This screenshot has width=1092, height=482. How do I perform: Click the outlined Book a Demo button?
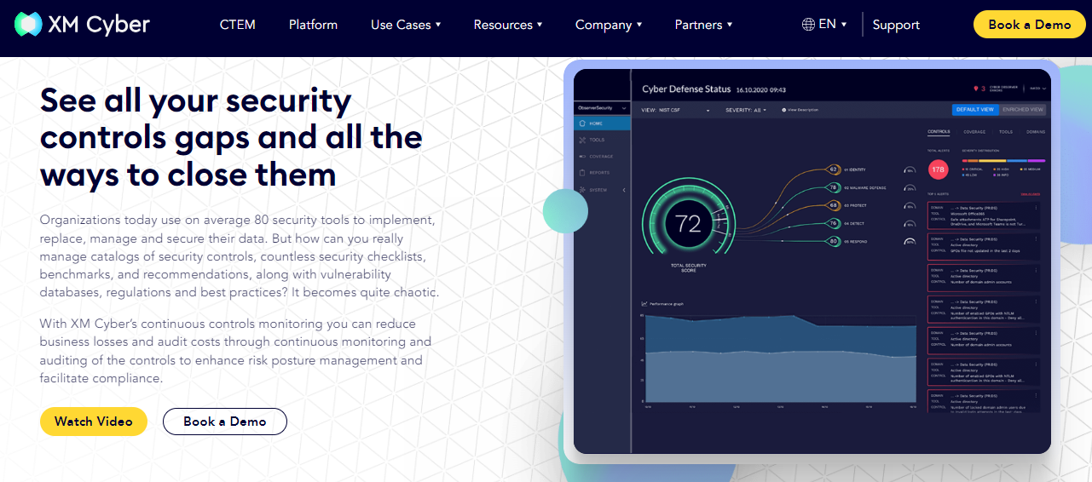coord(225,421)
